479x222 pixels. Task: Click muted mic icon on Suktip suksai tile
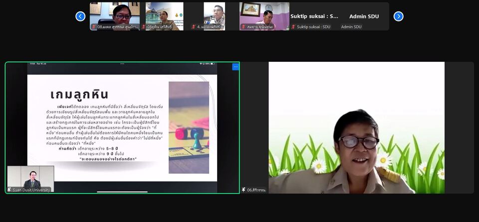click(x=293, y=27)
